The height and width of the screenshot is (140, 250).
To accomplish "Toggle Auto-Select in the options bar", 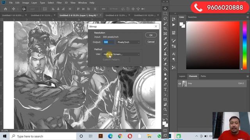I will click(24, 9).
